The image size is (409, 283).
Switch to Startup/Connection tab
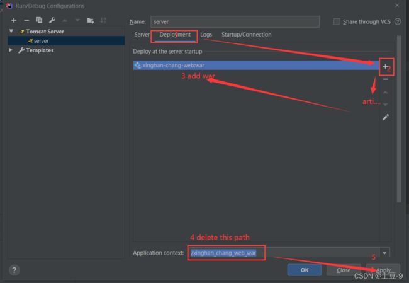click(x=246, y=35)
